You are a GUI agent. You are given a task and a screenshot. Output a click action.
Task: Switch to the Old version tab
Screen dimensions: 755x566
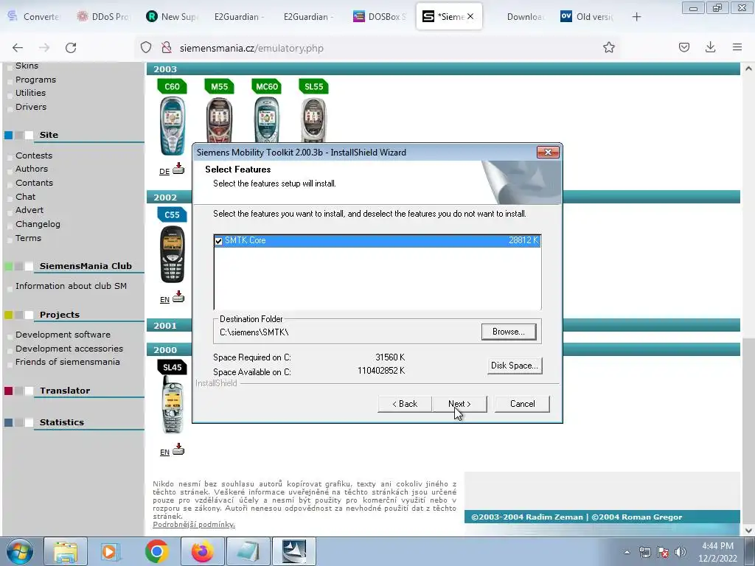tap(587, 16)
